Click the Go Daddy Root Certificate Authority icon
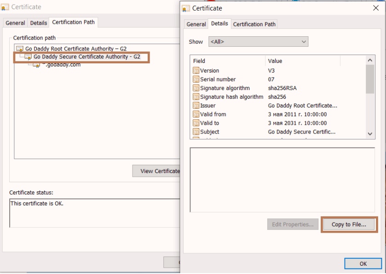The height and width of the screenshot is (274, 386). tap(19, 48)
